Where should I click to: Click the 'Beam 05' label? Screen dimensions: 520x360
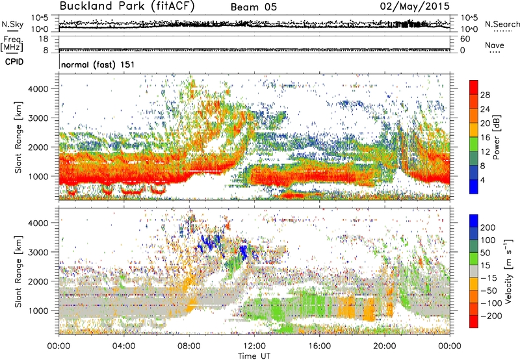(x=253, y=7)
